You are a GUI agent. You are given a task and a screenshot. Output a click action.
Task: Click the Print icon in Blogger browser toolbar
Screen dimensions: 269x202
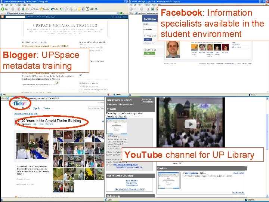pyautogui.click(x=71, y=9)
